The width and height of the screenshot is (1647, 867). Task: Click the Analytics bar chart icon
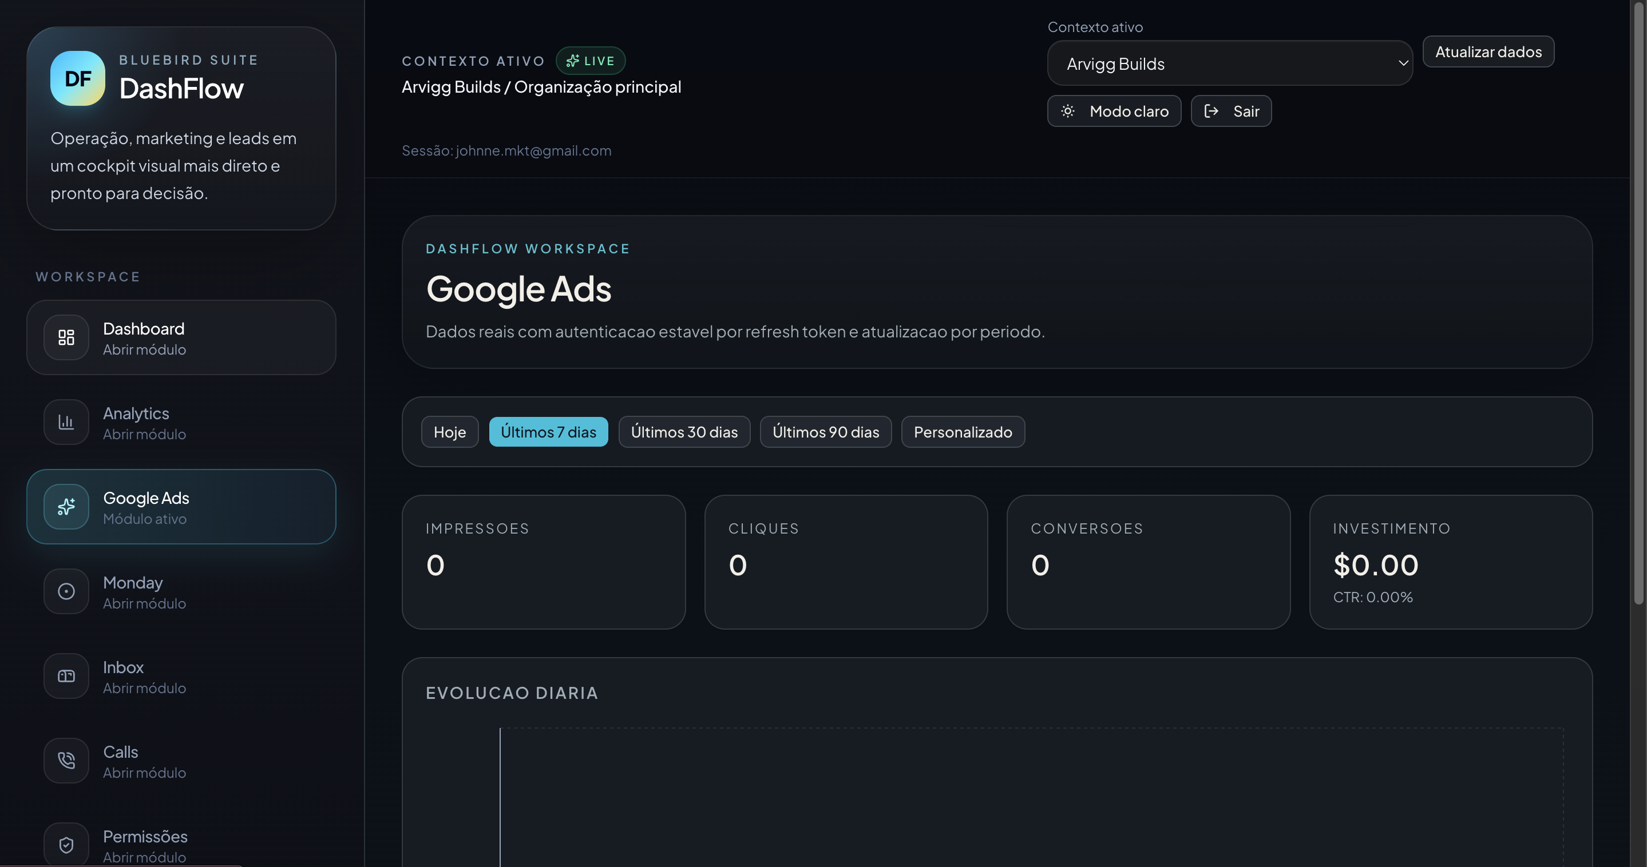66,422
